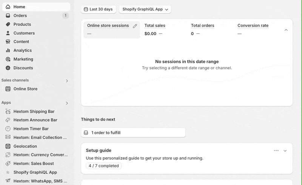
Task: Click the Marketing target icon
Action: pos(8,59)
